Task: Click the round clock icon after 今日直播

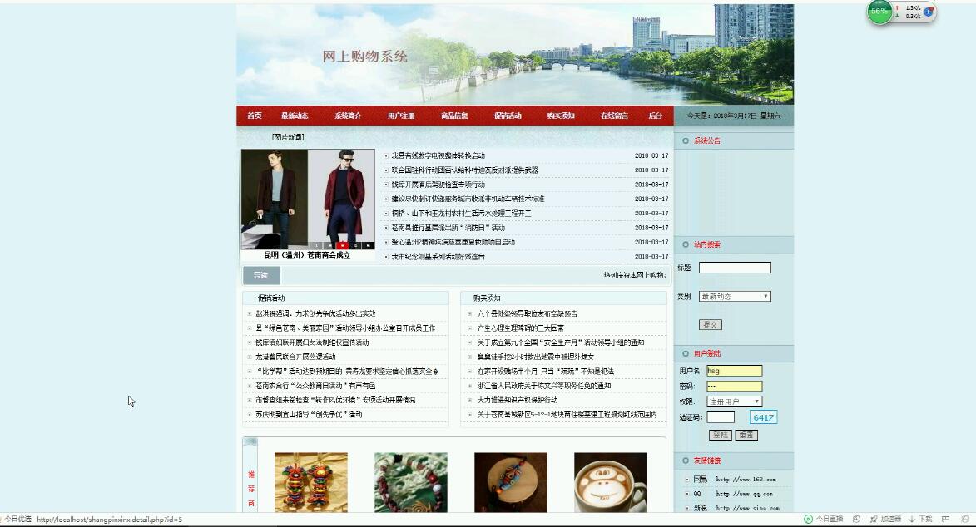Action: click(x=856, y=519)
